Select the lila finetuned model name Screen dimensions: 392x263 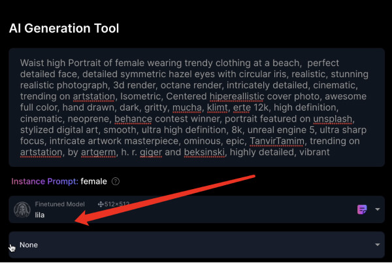tap(41, 215)
